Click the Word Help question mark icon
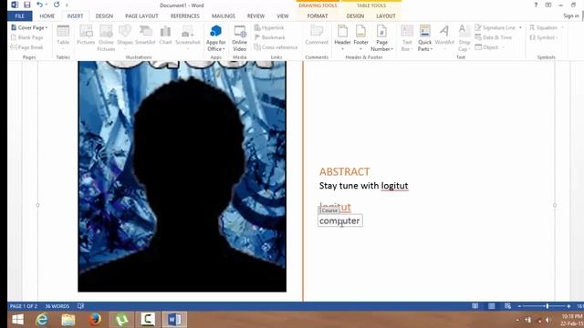The width and height of the screenshot is (584, 328). coord(536,5)
